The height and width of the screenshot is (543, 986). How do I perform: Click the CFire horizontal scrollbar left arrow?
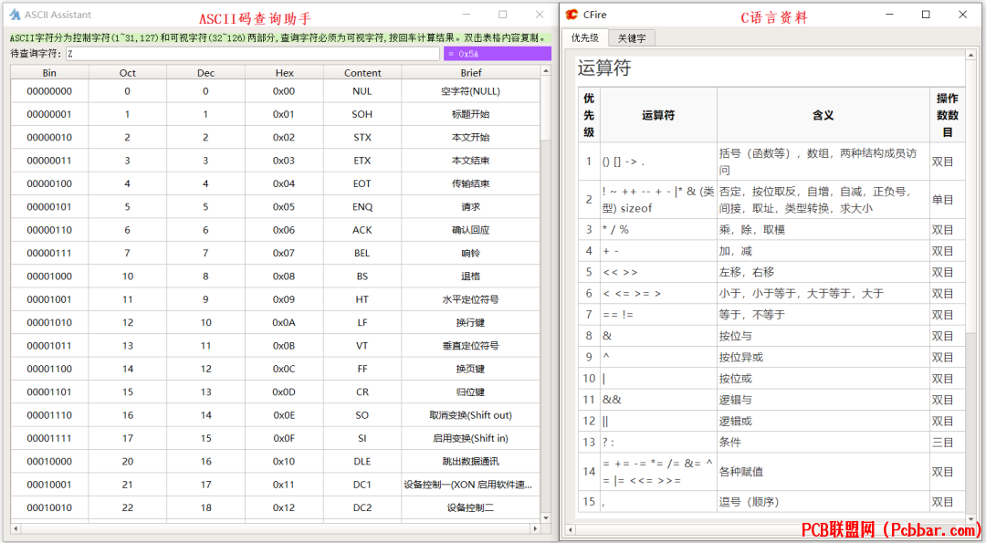pos(570,529)
